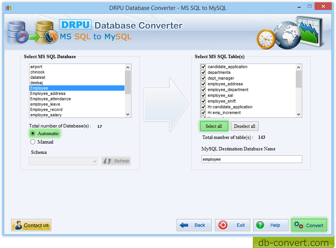336x248 pixels.
Task: Click the Select all button
Action: click(x=214, y=126)
